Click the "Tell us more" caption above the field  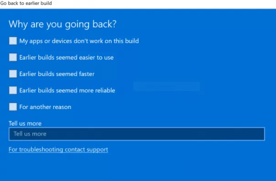(25, 123)
